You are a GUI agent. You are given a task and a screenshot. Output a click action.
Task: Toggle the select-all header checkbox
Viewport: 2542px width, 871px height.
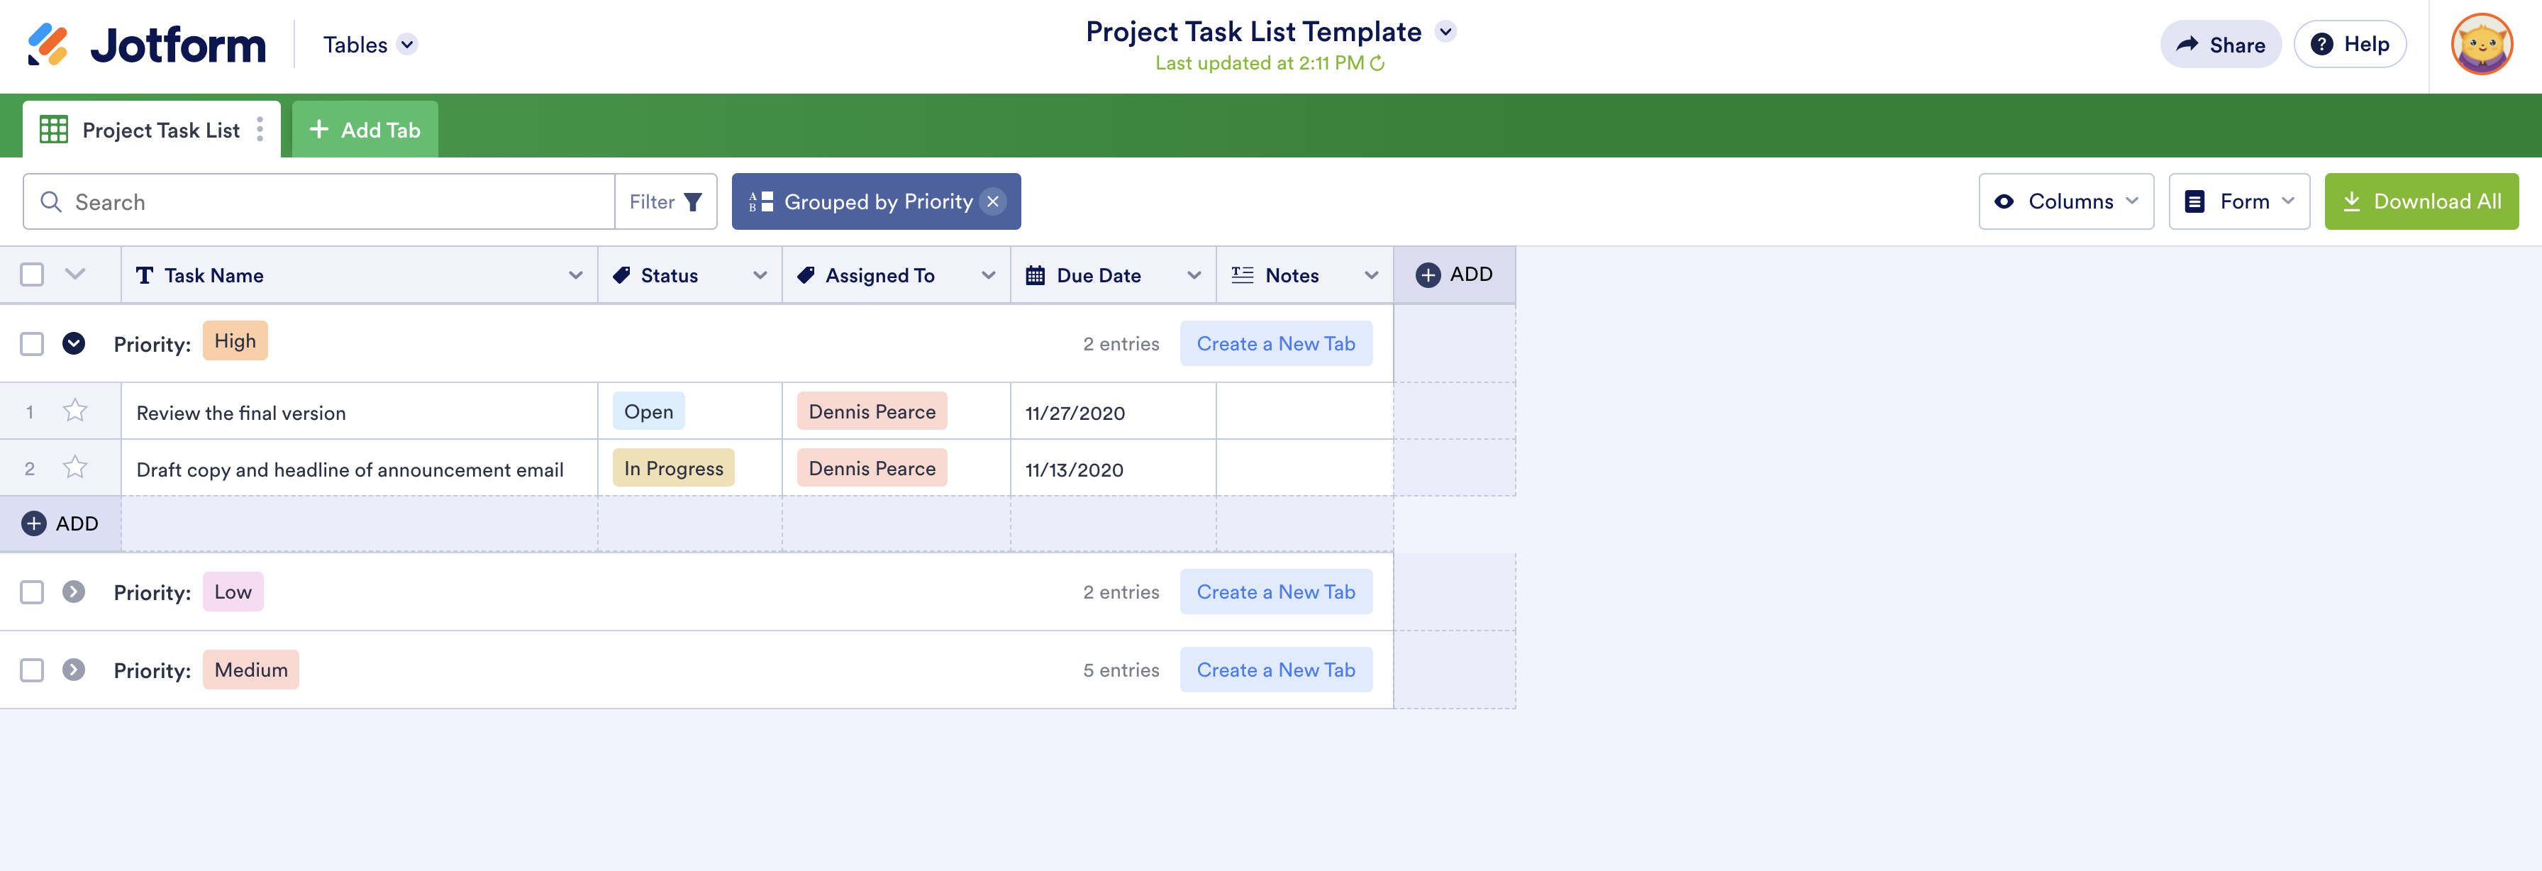point(33,274)
